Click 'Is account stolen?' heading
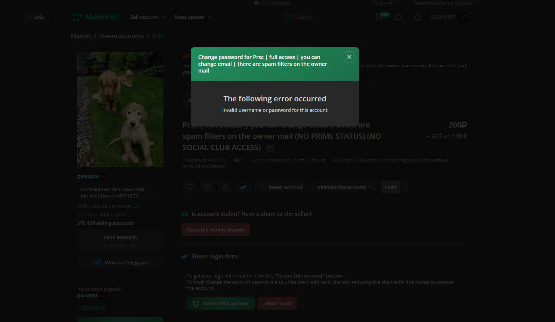555x322 pixels. point(252,214)
